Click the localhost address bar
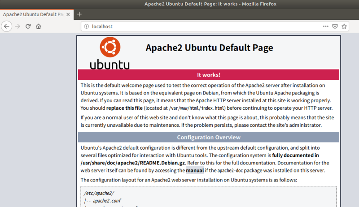Viewport: 359px width, 207px height. (202, 26)
